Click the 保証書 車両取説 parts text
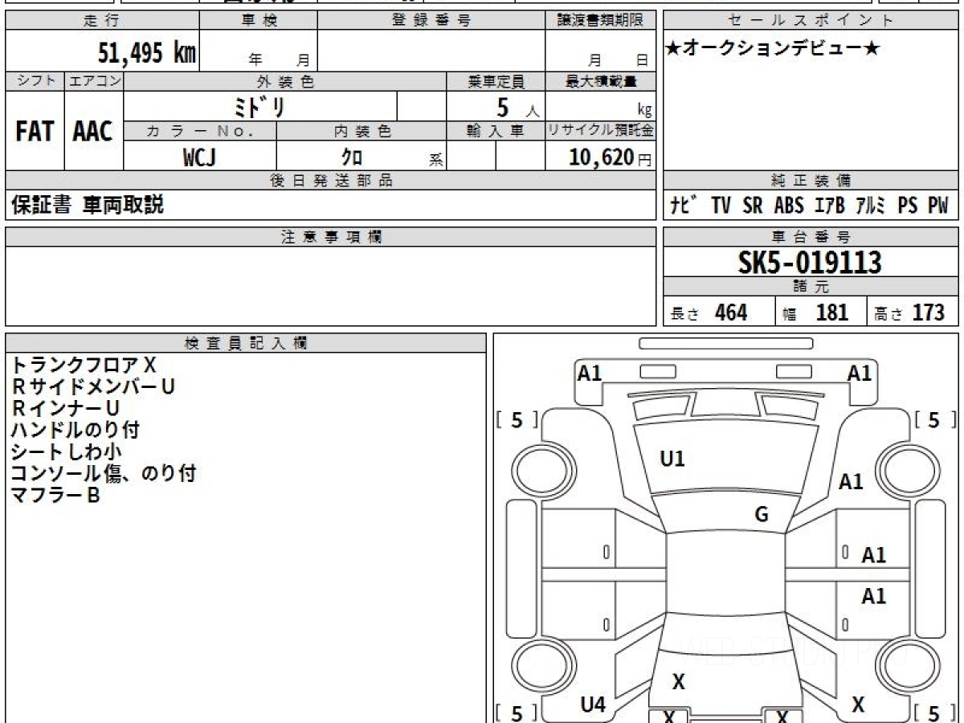The width and height of the screenshot is (964, 723). pos(88,205)
